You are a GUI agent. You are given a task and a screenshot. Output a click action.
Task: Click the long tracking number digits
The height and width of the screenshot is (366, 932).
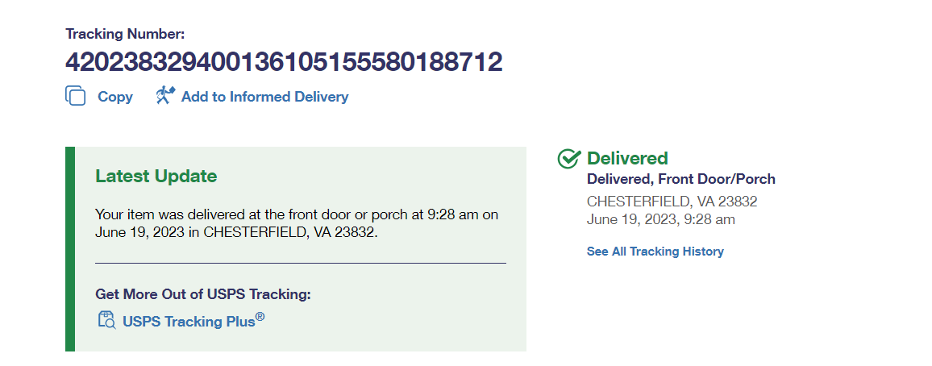tap(284, 62)
